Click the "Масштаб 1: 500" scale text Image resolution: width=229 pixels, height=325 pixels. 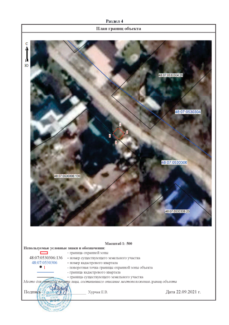[119, 243]
